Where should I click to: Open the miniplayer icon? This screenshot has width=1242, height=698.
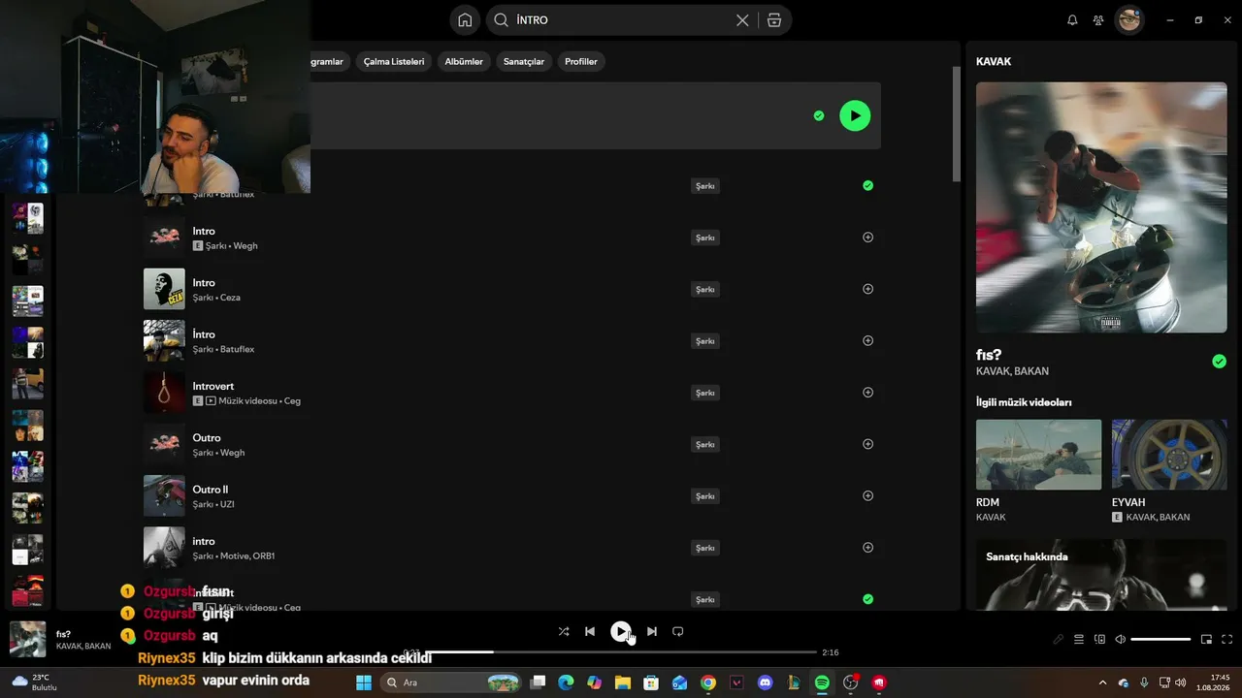(1207, 640)
